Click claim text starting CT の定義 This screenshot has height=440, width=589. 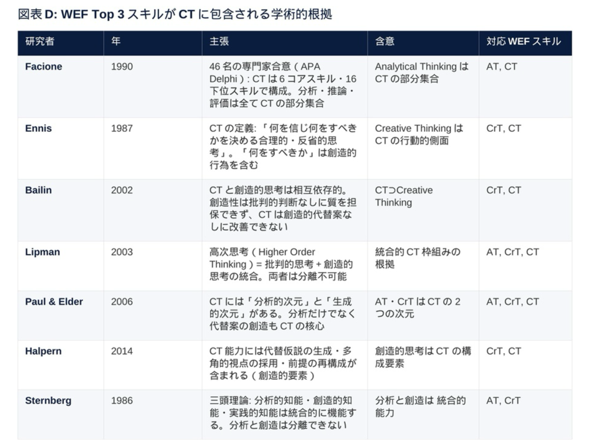pos(283,147)
